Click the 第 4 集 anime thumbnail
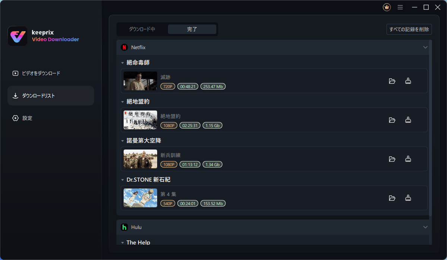 (140, 198)
